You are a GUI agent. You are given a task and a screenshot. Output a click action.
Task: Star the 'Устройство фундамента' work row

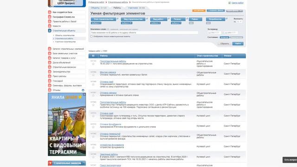pos(93,148)
